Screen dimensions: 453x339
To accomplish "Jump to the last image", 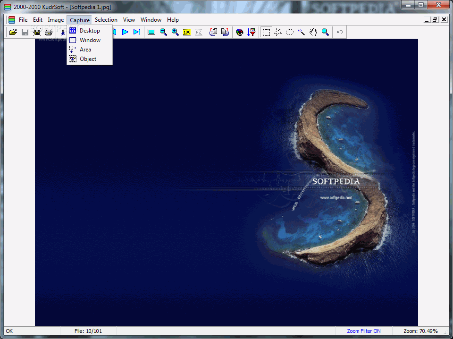I will pyautogui.click(x=137, y=32).
